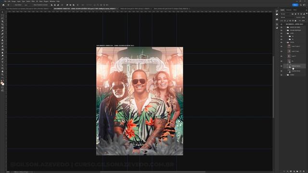Toggle visibility of Layer 2
This screenshot has height=173, width=308.
point(282,56)
